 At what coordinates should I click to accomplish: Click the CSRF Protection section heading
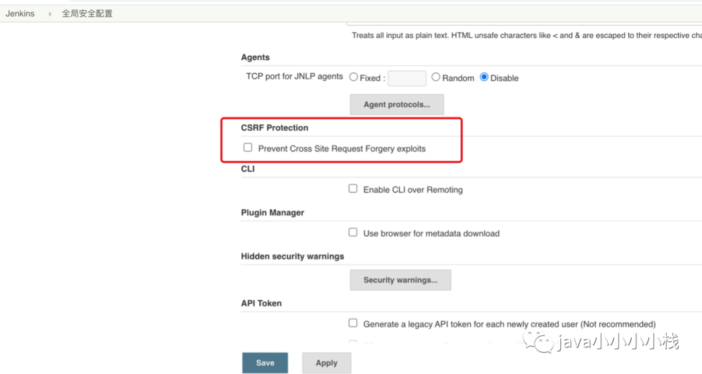coord(274,127)
